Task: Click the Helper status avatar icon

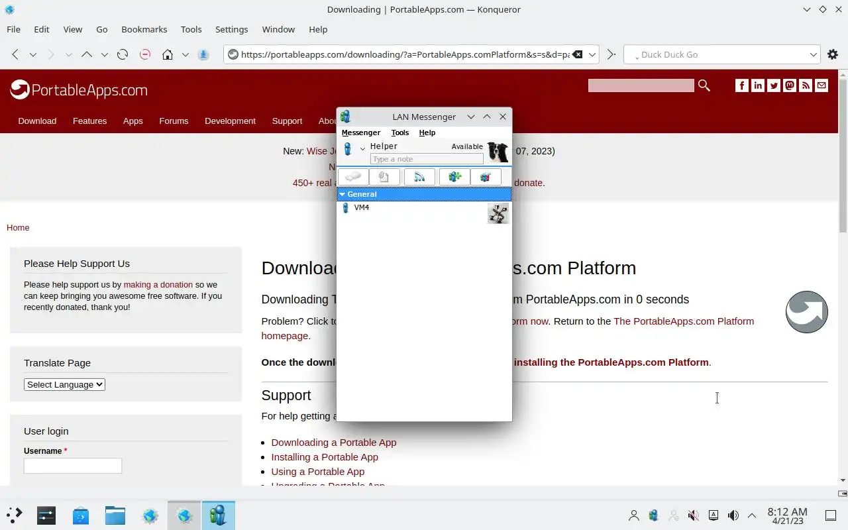Action: tap(347, 149)
